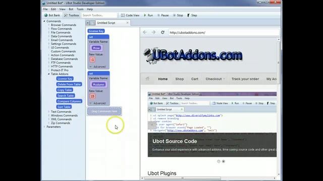Focus the Search Toolbox field
The image size is (323, 181).
99,16
